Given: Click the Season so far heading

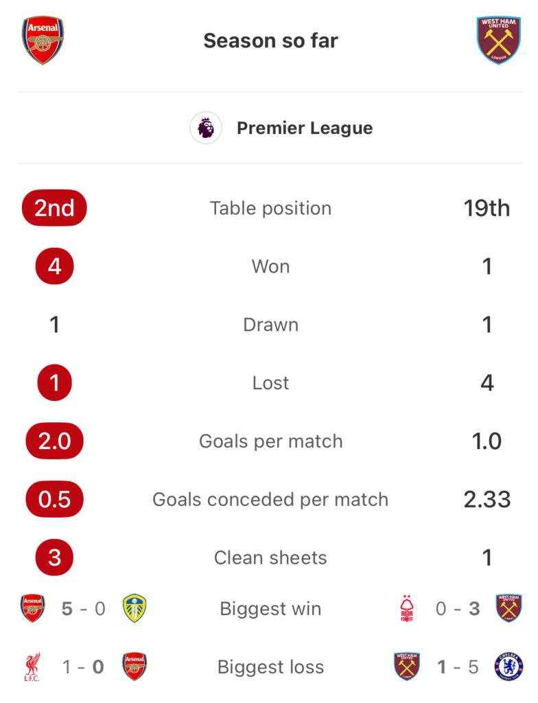Looking at the screenshot, I should click(270, 41).
